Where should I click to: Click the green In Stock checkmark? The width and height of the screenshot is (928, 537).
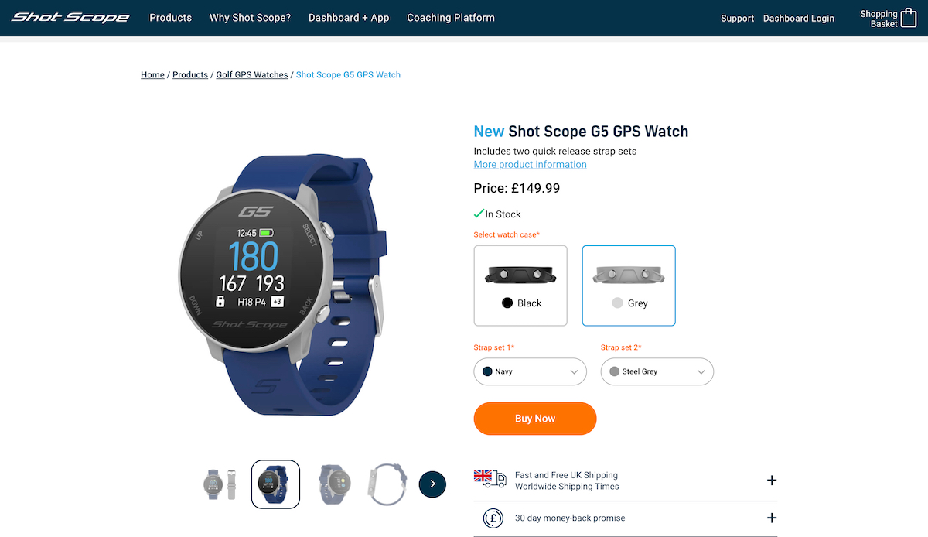(x=479, y=214)
